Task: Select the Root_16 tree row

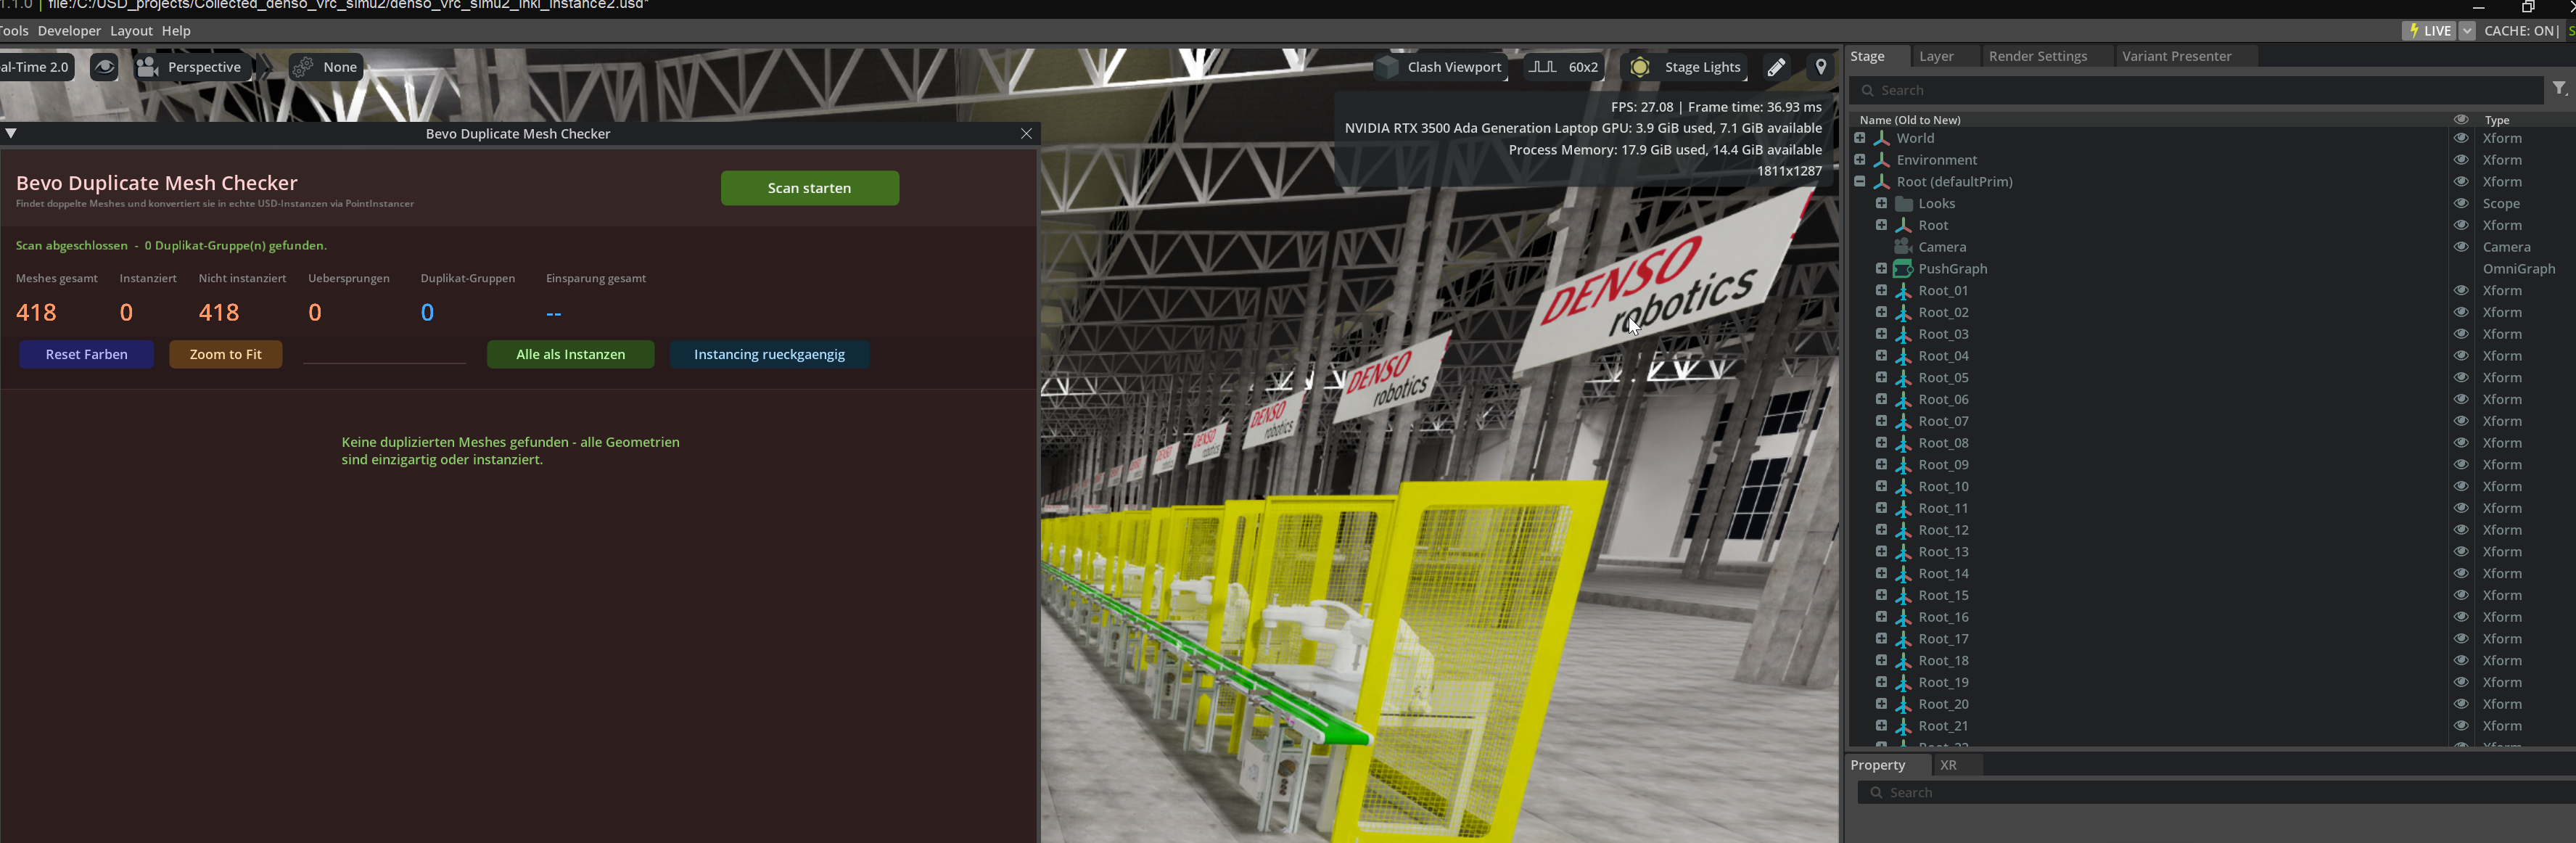Action: 2212,617
